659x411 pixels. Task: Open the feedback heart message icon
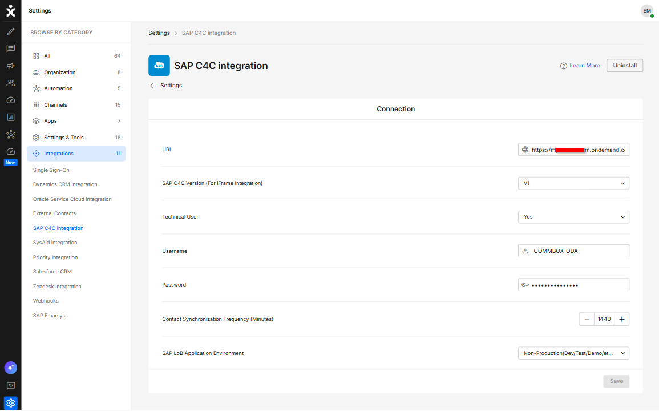tap(10, 386)
